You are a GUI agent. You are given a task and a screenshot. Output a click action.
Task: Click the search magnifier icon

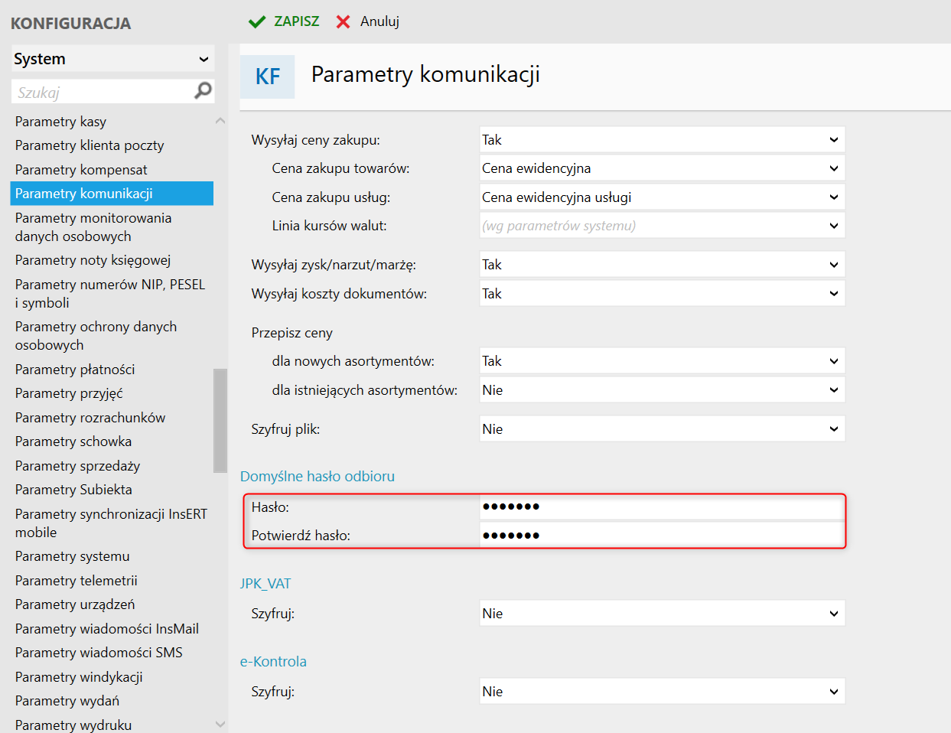[203, 91]
